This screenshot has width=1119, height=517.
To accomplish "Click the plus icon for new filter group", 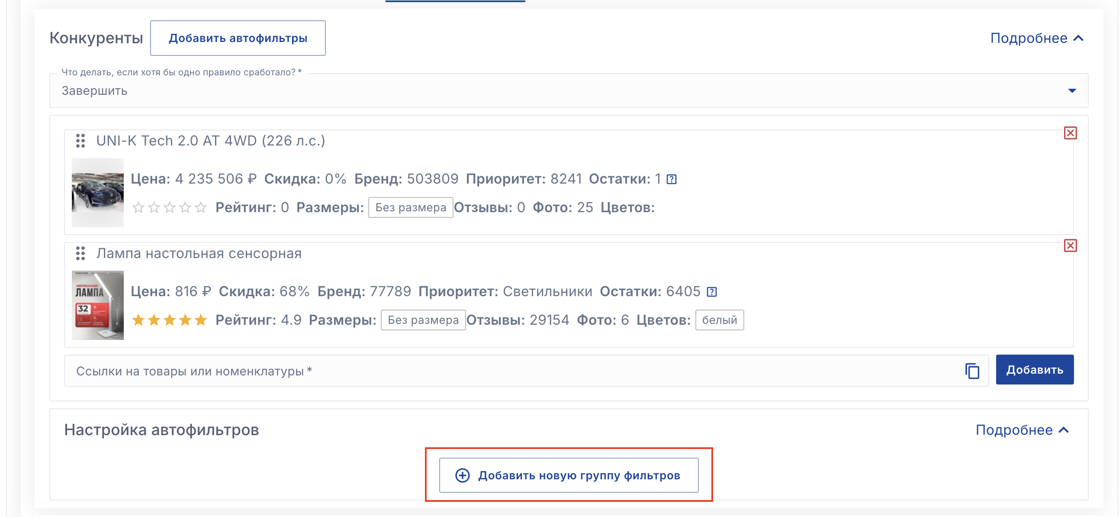I will 462,475.
